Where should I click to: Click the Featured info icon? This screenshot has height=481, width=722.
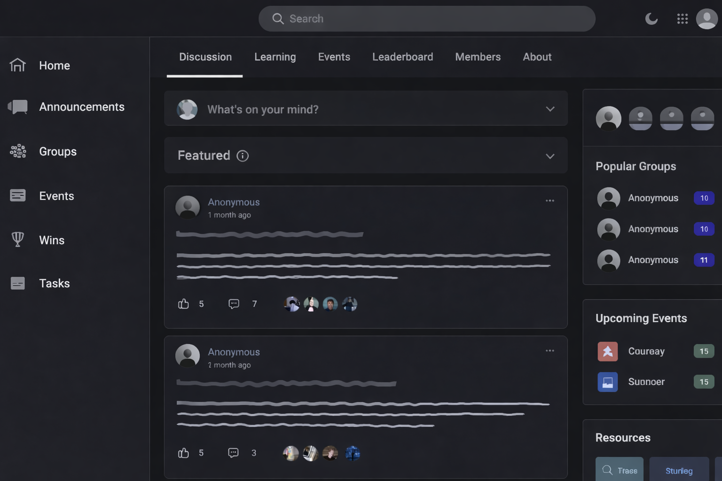pos(243,156)
